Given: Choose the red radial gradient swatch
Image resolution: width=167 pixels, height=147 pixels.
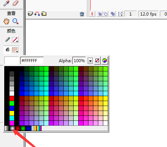Looking at the screenshot, I should (x=18, y=128).
